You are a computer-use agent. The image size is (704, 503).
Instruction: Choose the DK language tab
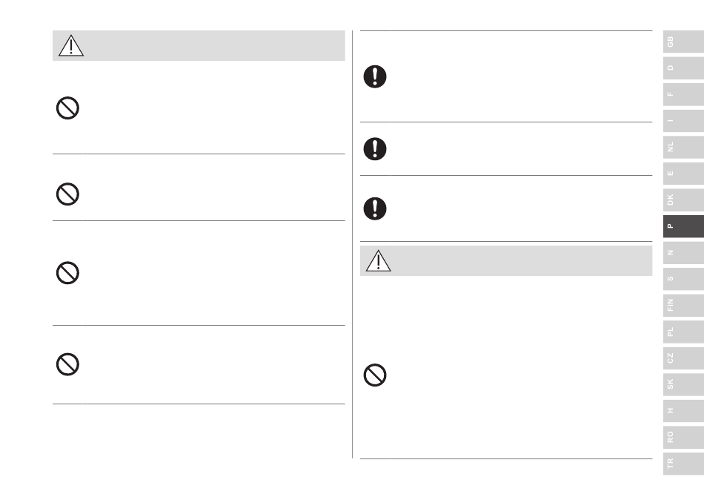[683, 200]
